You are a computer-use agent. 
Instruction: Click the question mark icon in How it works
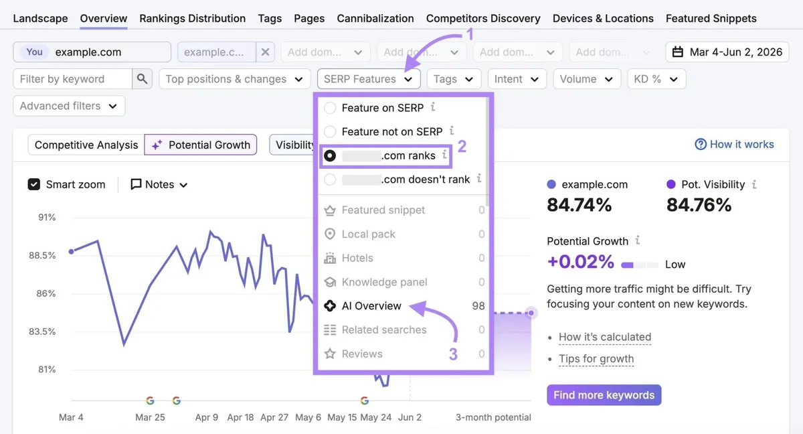pyautogui.click(x=701, y=144)
